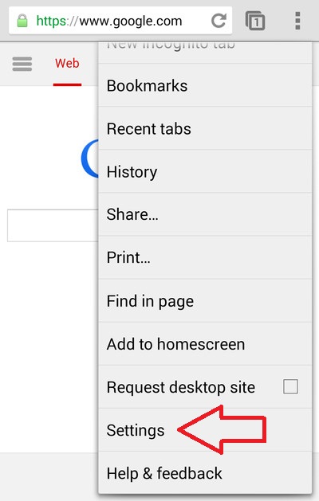Image resolution: width=319 pixels, height=501 pixels.
Task: Select New incognito tab entry
Action: [205, 53]
